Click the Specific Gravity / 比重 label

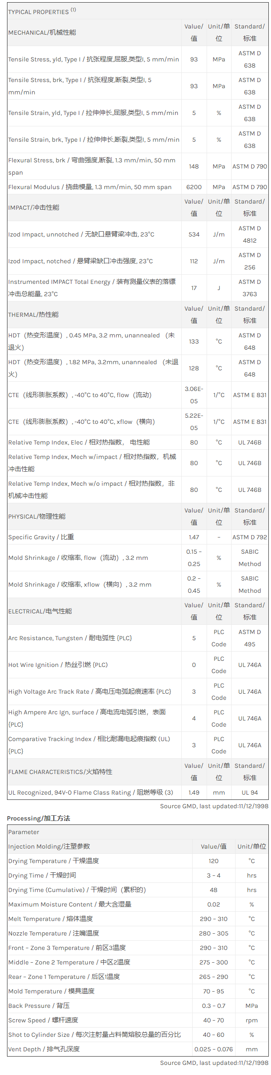pos(41,537)
